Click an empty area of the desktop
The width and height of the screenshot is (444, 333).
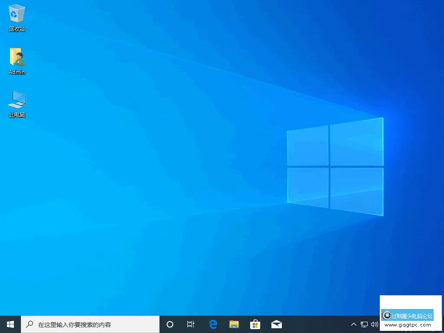pyautogui.click(x=173, y=173)
